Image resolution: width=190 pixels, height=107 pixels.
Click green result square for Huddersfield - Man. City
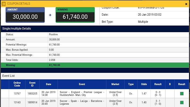click(x=182, y=94)
